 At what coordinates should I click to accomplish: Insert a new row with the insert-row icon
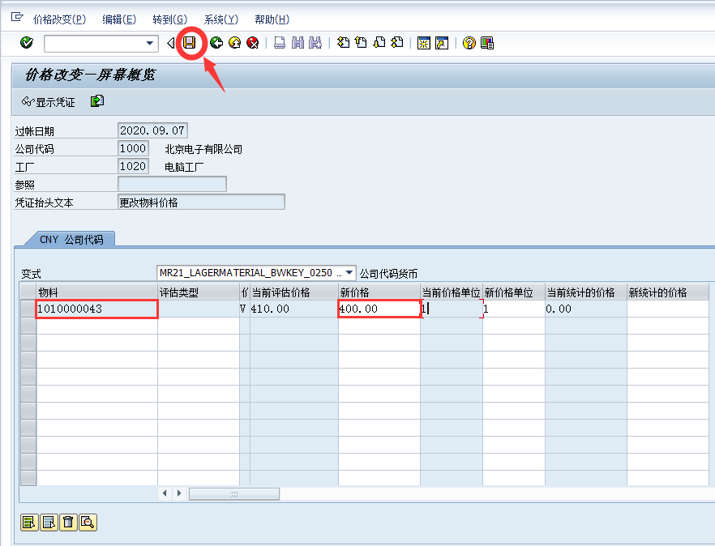(29, 523)
